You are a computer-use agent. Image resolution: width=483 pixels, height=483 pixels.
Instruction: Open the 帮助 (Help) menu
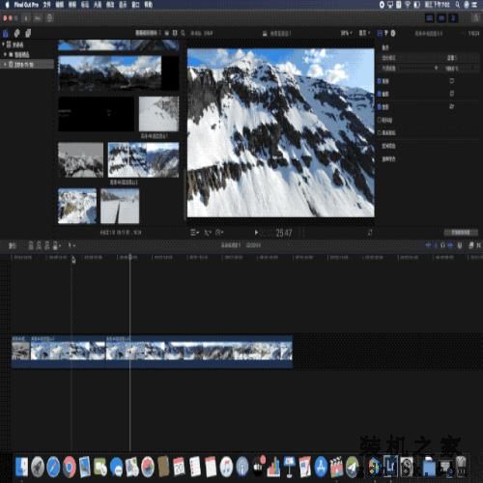point(148,5)
